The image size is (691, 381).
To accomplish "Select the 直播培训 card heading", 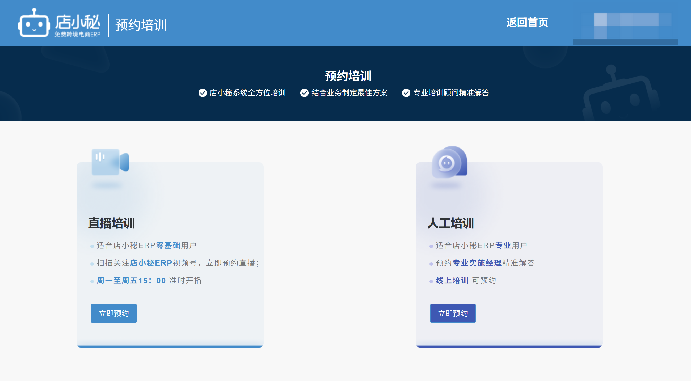I will [111, 223].
